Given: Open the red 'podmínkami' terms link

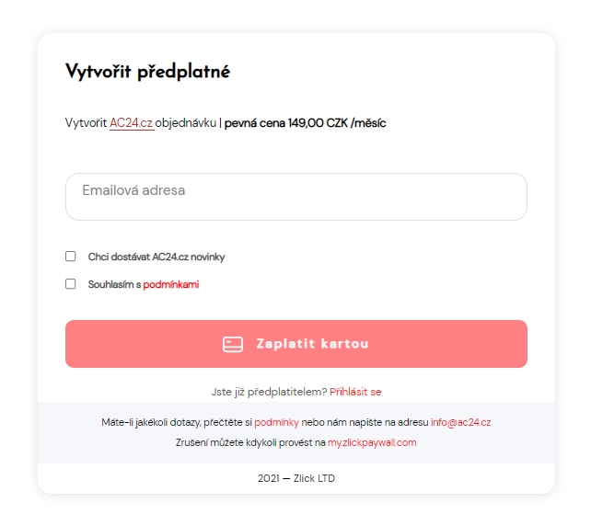Looking at the screenshot, I should tap(171, 285).
